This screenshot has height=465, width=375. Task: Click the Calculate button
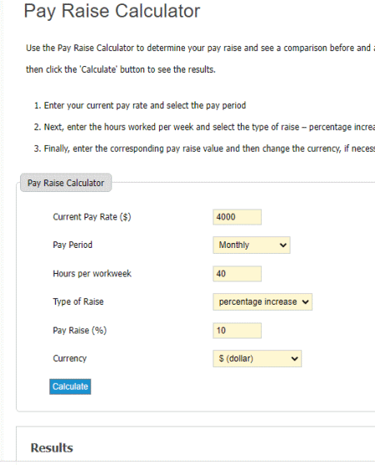[70, 387]
